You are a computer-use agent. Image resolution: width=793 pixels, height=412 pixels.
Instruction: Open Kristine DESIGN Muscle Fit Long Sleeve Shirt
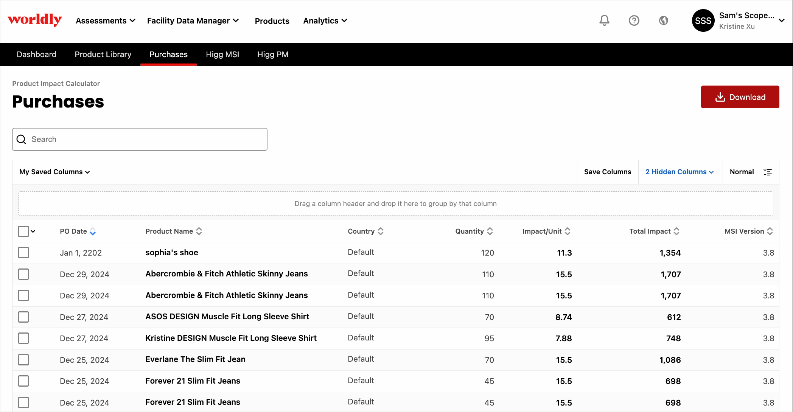pos(231,338)
